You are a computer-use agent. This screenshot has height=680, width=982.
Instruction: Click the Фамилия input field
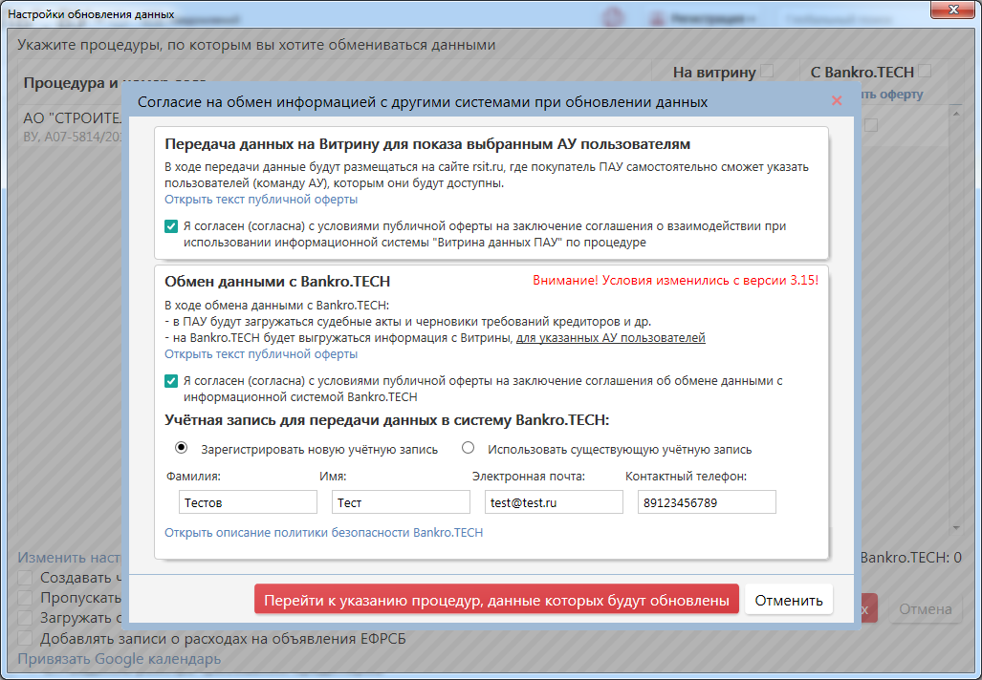tap(248, 502)
